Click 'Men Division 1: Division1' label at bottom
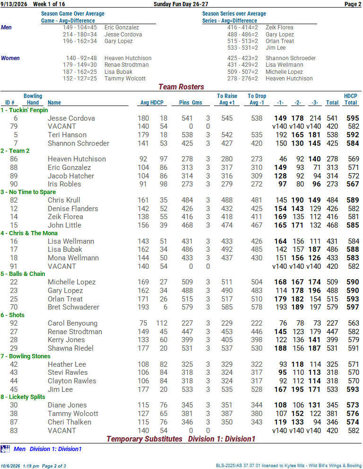This screenshot has height=469, width=363. (x=48, y=449)
